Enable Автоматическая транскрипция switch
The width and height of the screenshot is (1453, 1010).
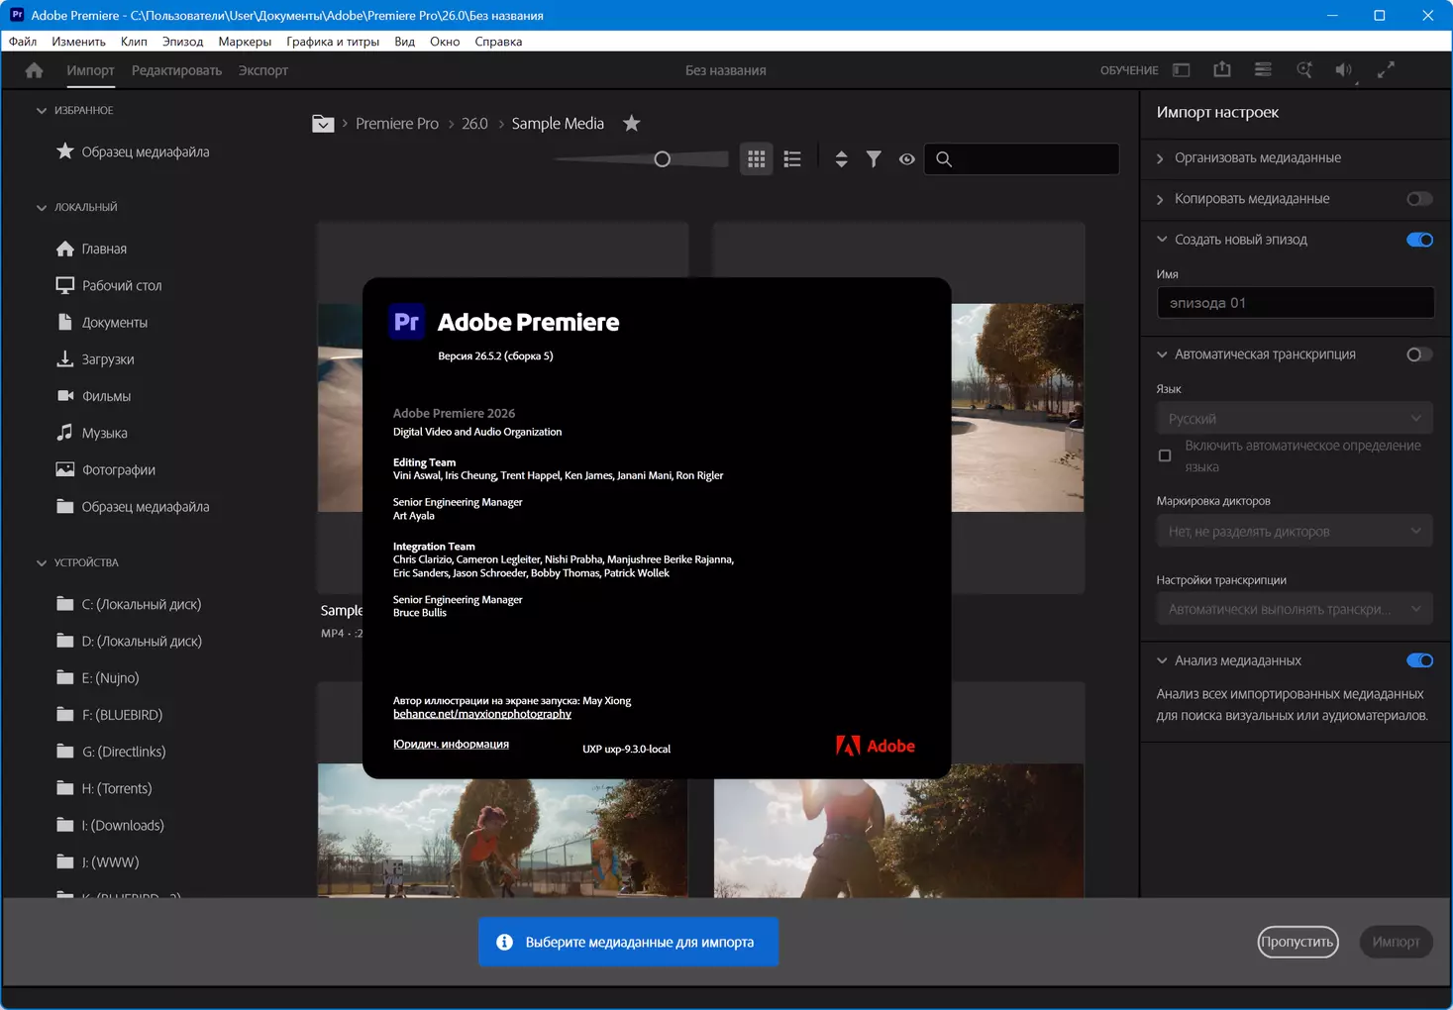(x=1419, y=354)
